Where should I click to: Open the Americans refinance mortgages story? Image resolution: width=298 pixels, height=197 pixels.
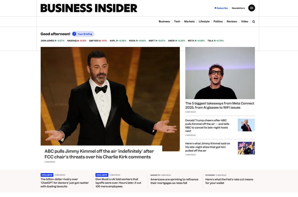(174, 181)
